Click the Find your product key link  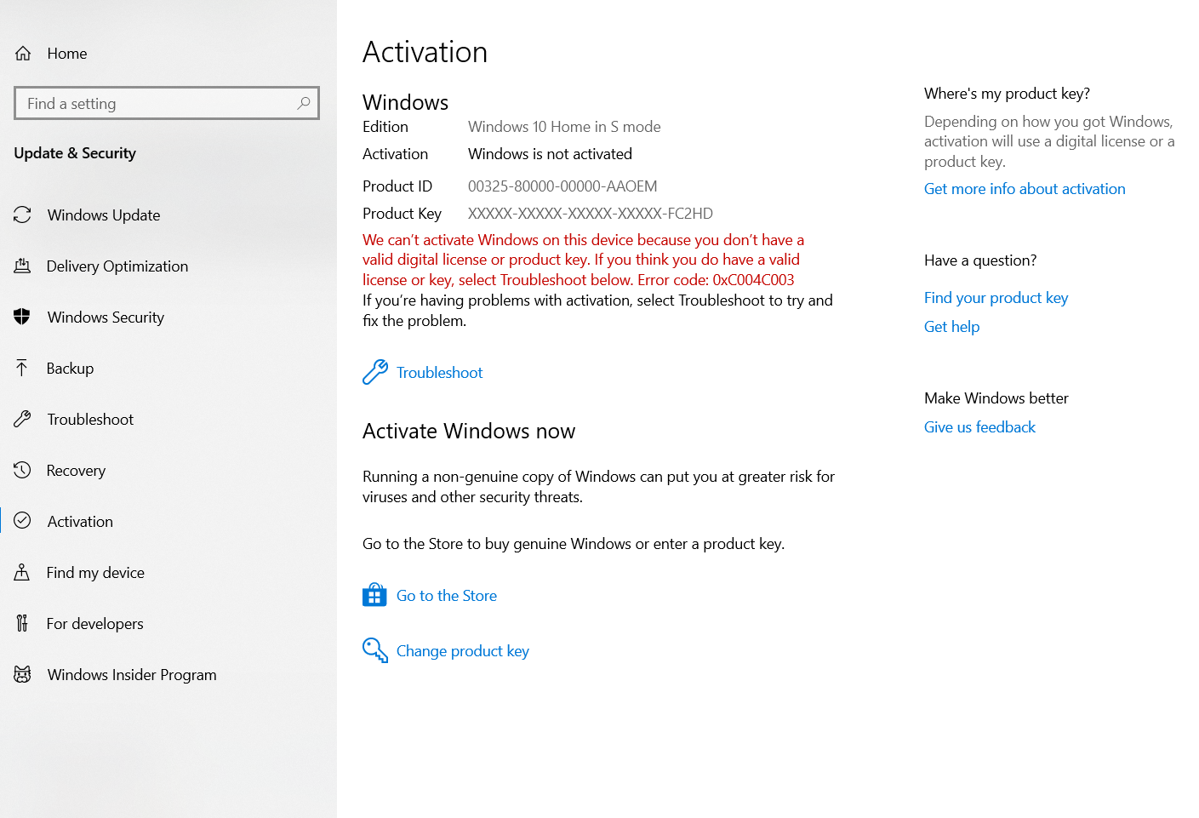pyautogui.click(x=996, y=298)
